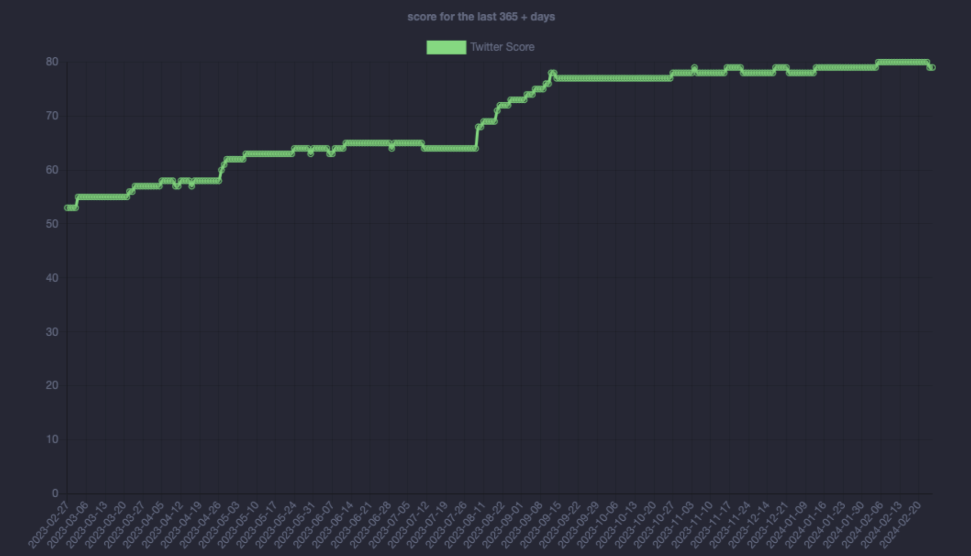Click the y-axis label "20"
The image size is (971, 556).
click(52, 385)
